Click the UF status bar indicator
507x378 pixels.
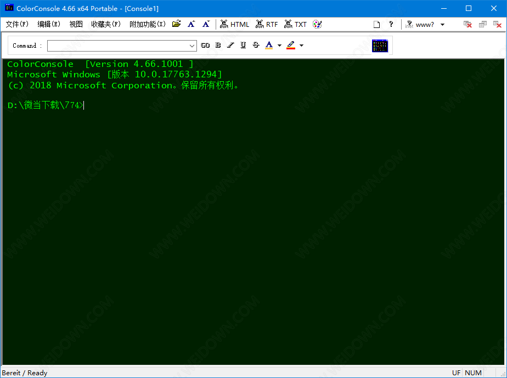pyautogui.click(x=456, y=373)
